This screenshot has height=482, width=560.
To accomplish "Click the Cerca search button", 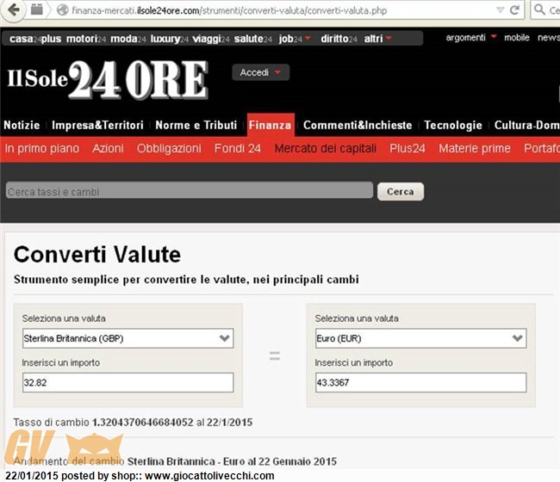I will coord(401,192).
